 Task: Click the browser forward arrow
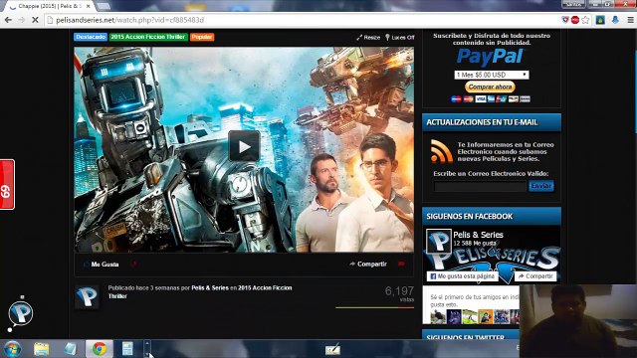tap(21, 20)
